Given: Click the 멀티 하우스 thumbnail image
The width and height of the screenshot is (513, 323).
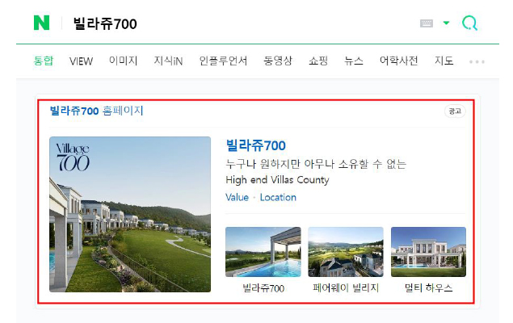Looking at the screenshot, I should (428, 252).
